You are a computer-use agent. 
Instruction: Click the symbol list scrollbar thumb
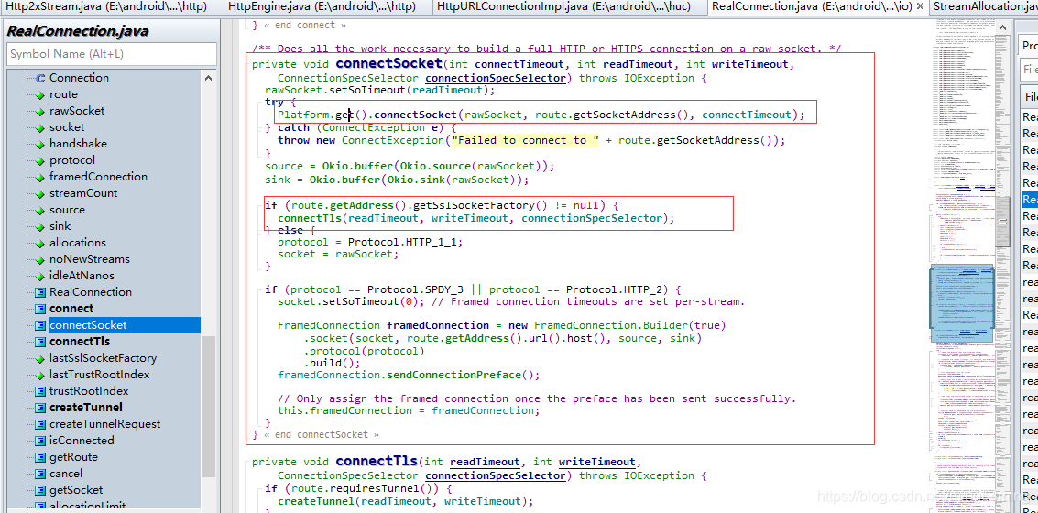(x=209, y=407)
